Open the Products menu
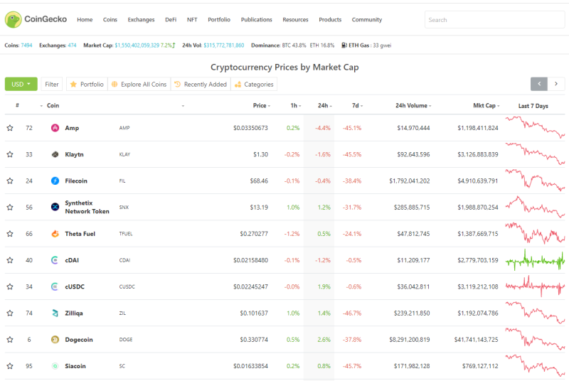The height and width of the screenshot is (381, 569). point(330,20)
